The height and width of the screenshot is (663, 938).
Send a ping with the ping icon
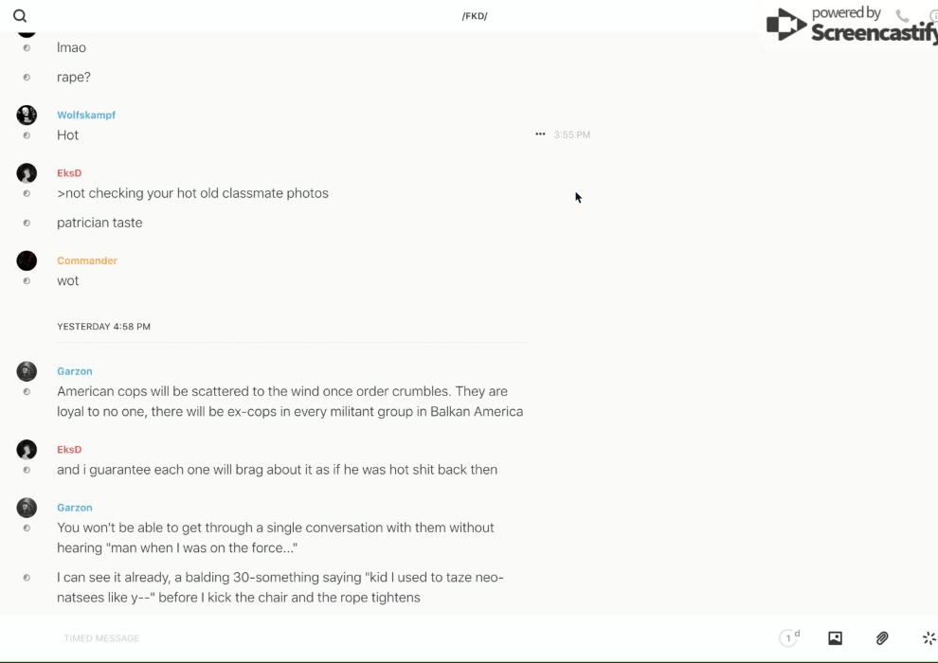tap(929, 638)
